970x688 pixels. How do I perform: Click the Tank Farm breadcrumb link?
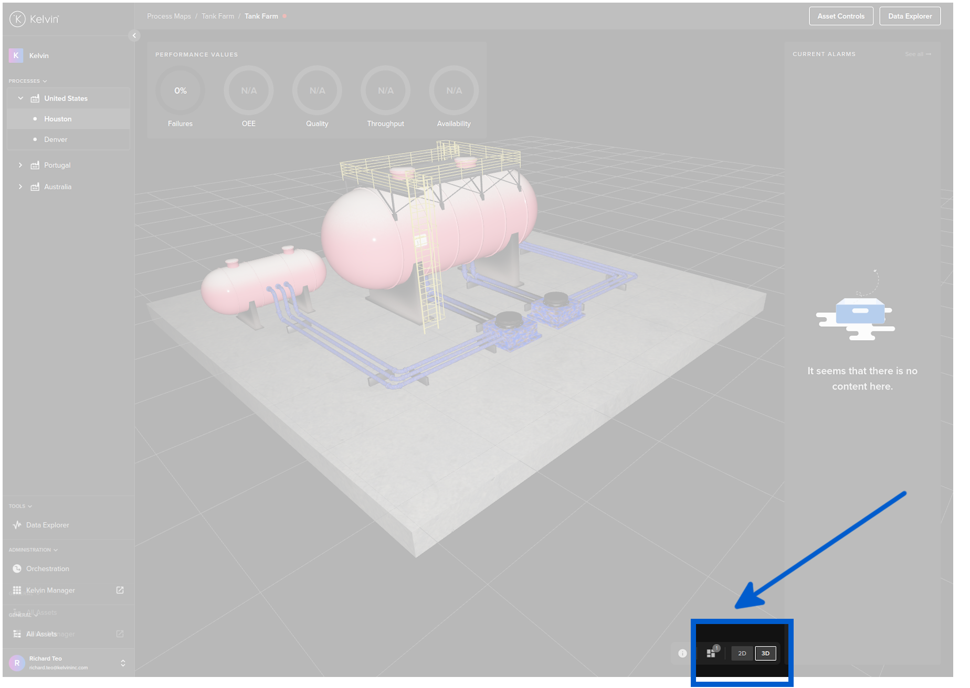point(217,16)
